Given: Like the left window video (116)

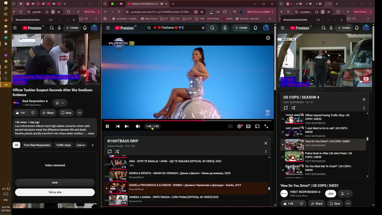Looking at the screenshot, I should (x=20, y=113).
